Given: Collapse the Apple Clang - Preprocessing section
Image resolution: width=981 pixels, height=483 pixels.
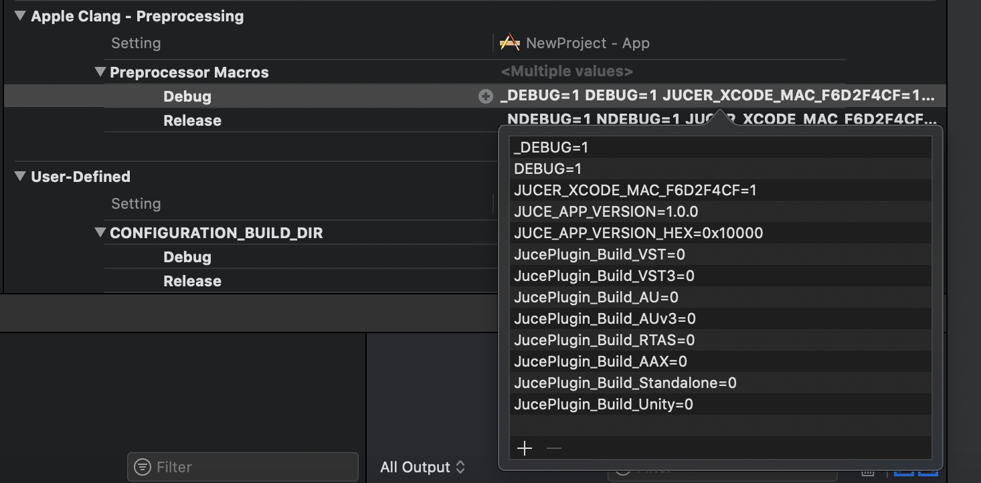Looking at the screenshot, I should 19,16.
